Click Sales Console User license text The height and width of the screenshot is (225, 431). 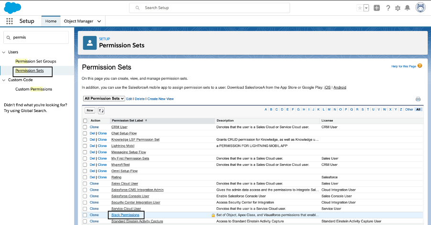click(336, 196)
